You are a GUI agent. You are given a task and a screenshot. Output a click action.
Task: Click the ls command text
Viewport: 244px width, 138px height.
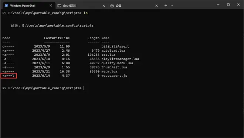pyautogui.click(x=86, y=13)
